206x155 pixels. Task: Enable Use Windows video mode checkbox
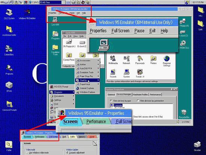27,153
